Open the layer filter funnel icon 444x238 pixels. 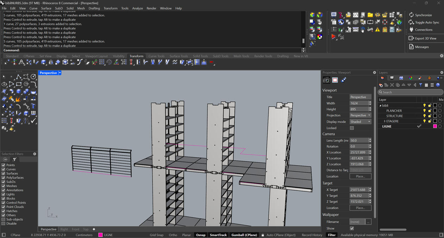point(421,85)
